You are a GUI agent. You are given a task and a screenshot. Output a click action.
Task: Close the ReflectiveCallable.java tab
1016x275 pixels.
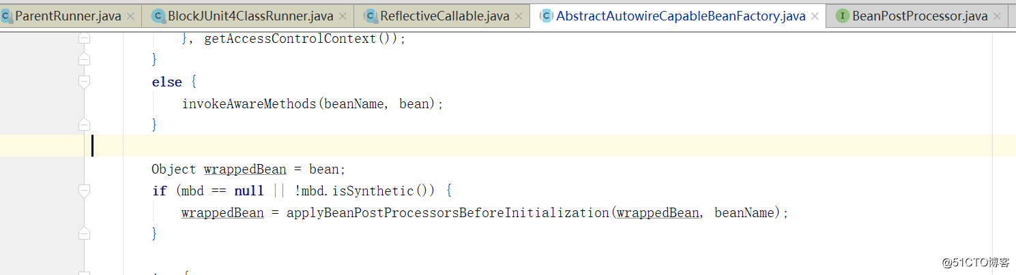[x=519, y=16]
